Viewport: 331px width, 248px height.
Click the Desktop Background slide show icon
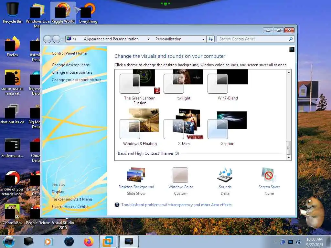(x=136, y=175)
